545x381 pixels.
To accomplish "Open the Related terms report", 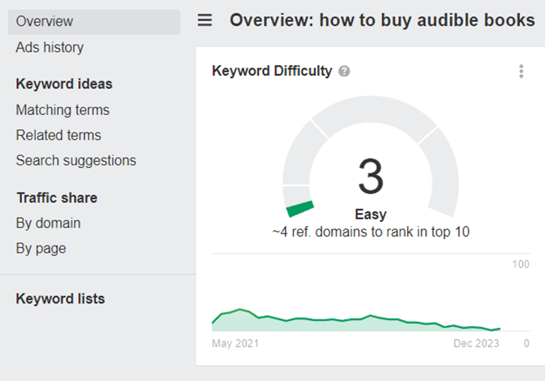I will click(59, 135).
